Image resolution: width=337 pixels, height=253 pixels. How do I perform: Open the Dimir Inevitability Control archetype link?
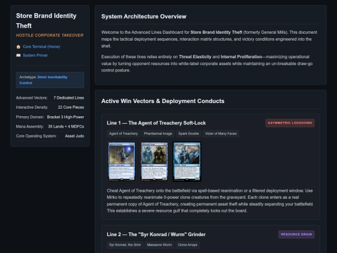click(x=43, y=80)
